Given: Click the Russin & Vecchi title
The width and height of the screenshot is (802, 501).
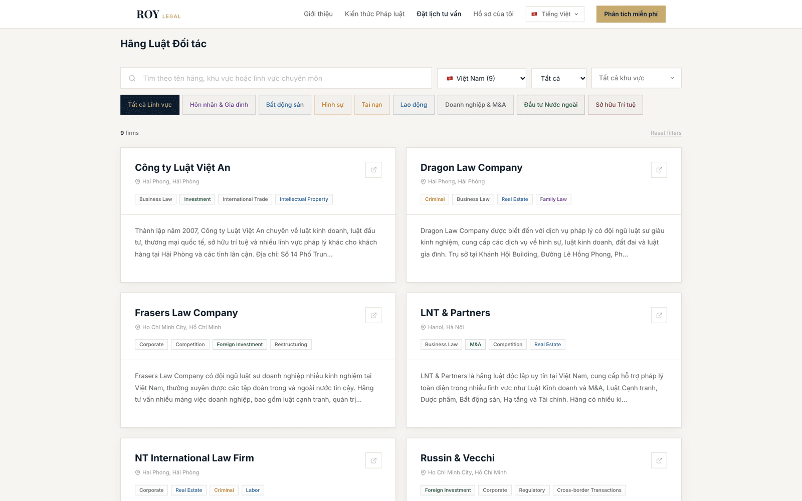Looking at the screenshot, I should [457, 458].
